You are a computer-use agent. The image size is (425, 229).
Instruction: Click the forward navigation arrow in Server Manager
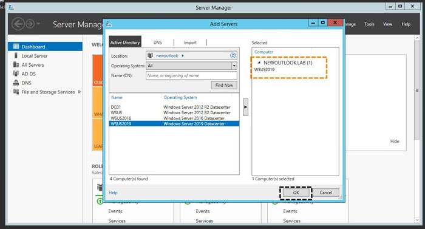[x=30, y=24]
